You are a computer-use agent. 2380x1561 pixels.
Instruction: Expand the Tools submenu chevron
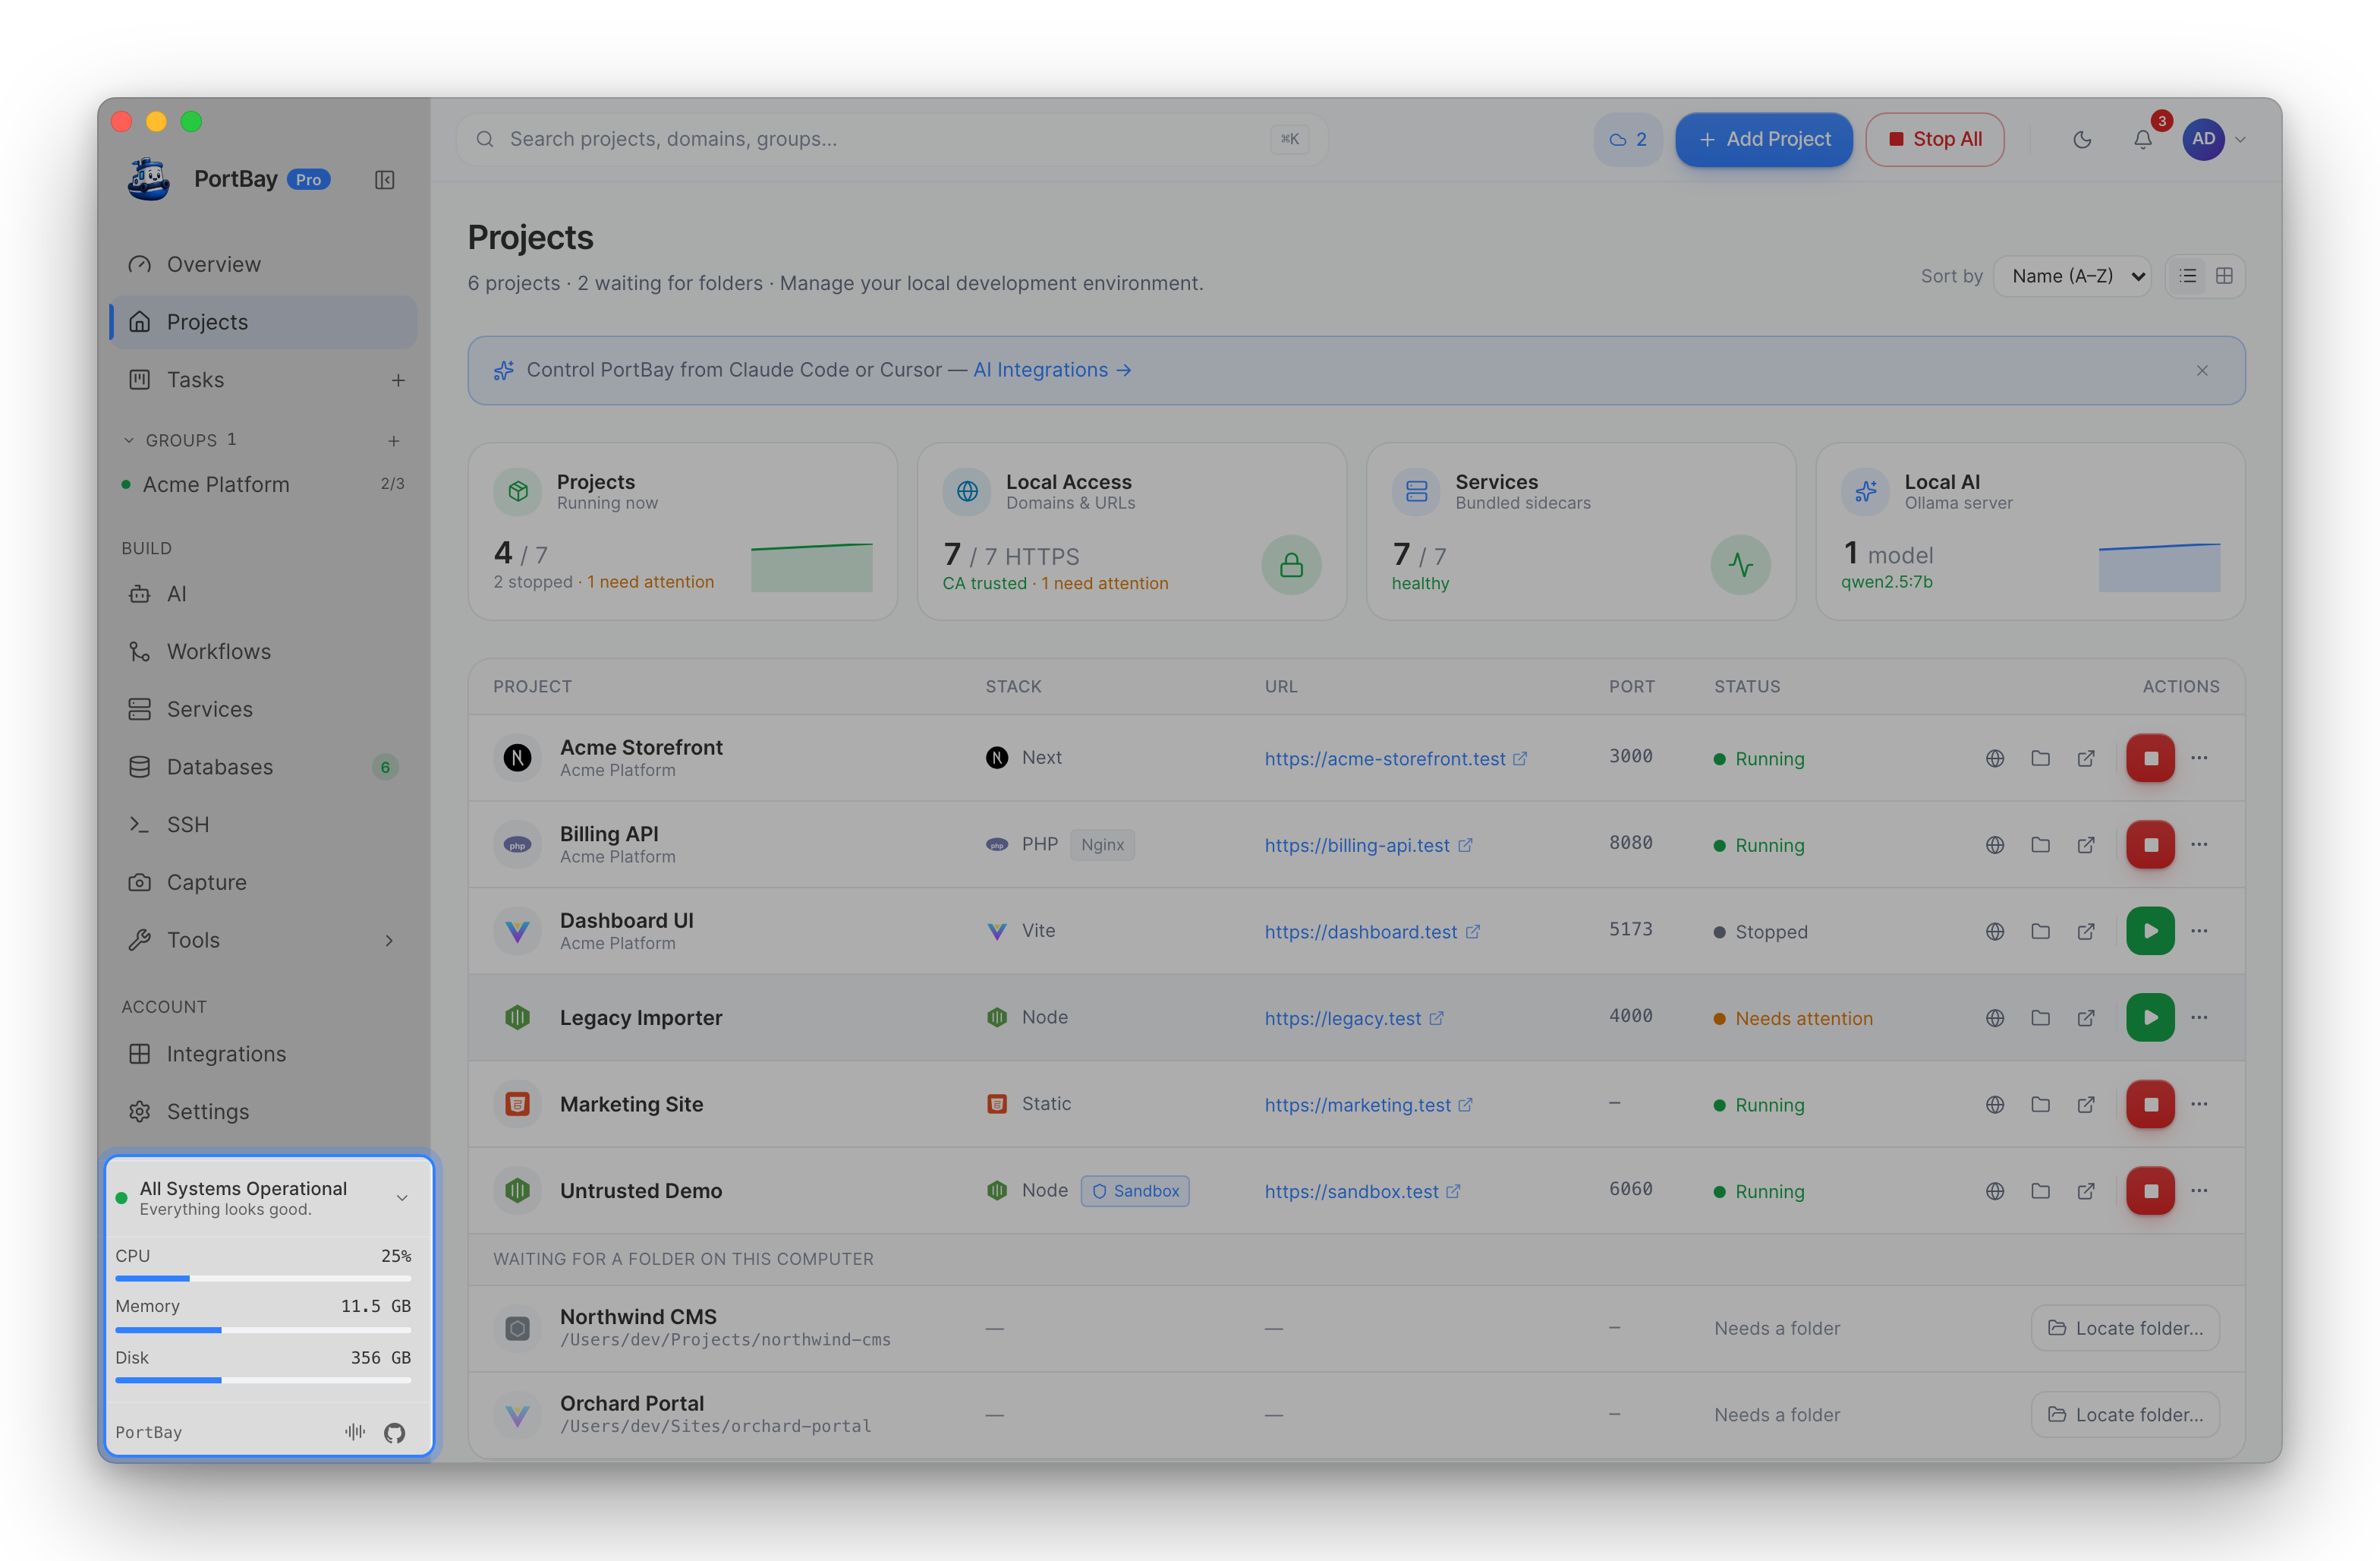click(389, 941)
